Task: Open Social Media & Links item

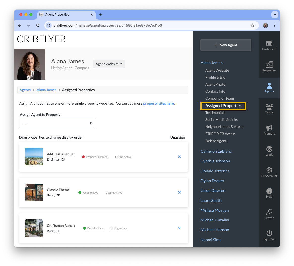Action: pyautogui.click(x=222, y=120)
